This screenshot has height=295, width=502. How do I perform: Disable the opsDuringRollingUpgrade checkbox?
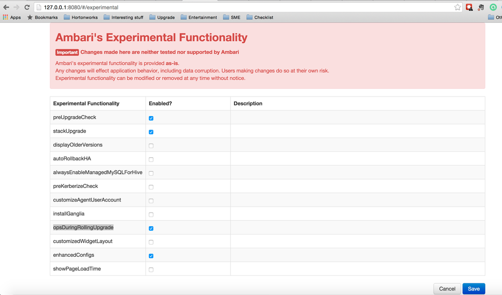151,228
